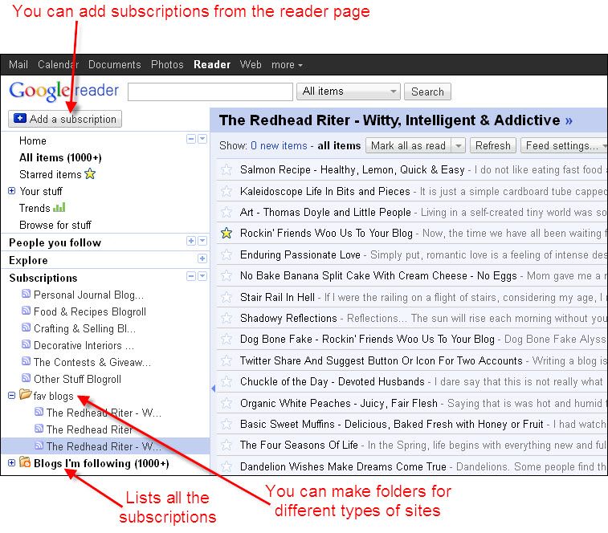Open the Feed settings dropdown

tap(564, 146)
